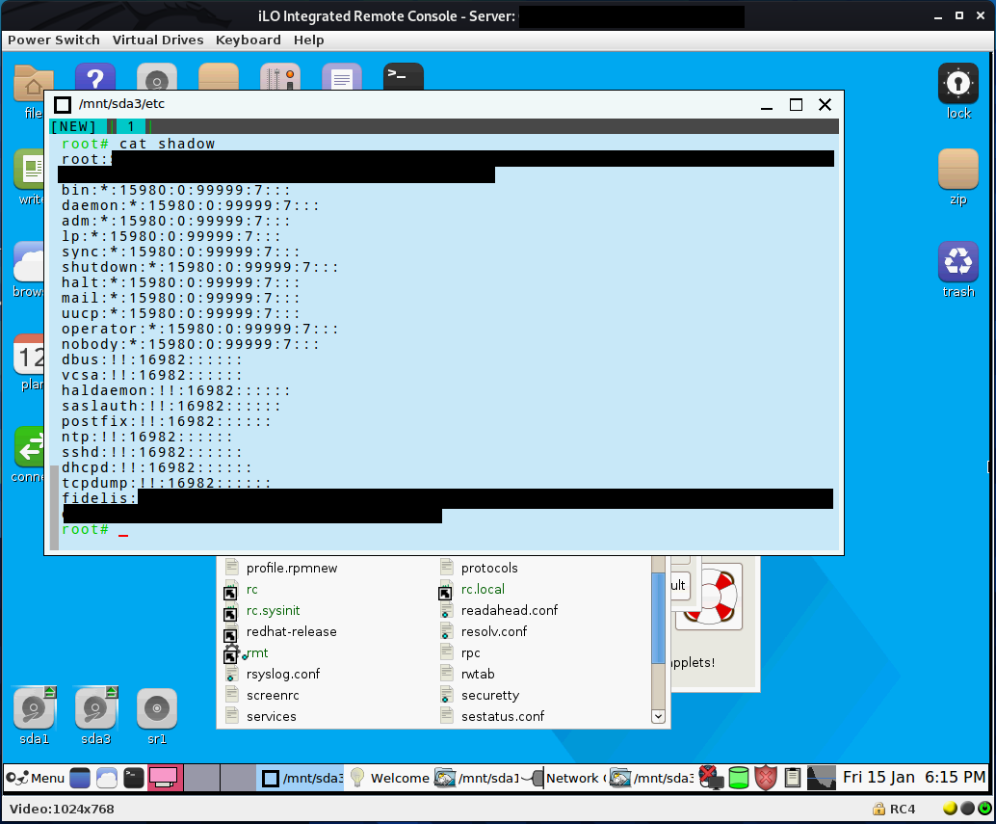This screenshot has width=996, height=824.
Task: Click the cloud browser launcher in taskbar
Action: point(107,778)
